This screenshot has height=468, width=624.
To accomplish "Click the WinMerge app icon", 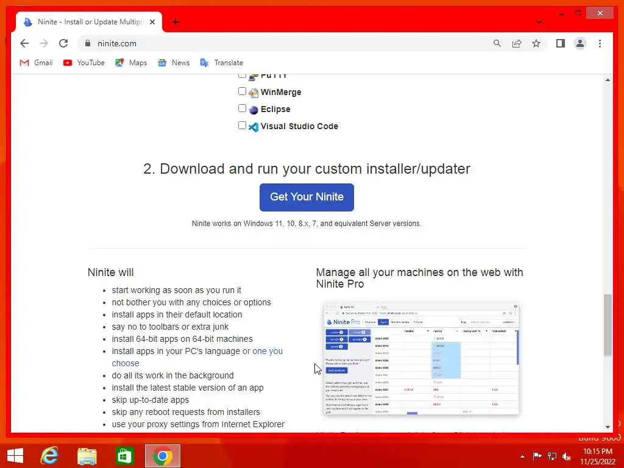I will [253, 93].
